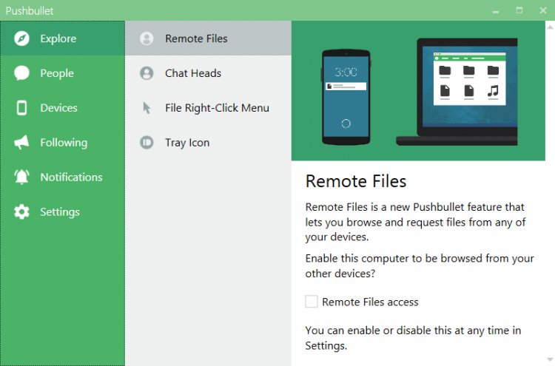Select the Tray Icon list entry
This screenshot has height=366, width=555.
pos(208,143)
